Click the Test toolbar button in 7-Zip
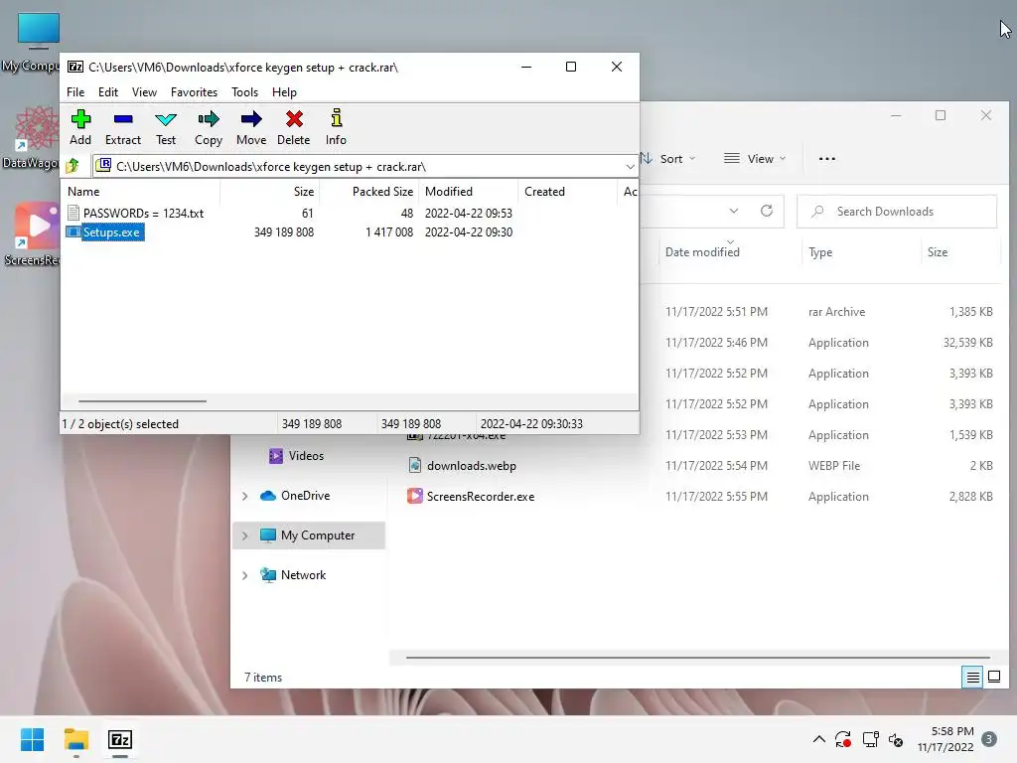The image size is (1017, 763). (166, 127)
